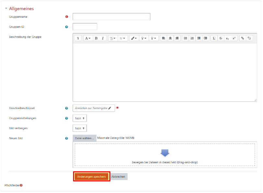Image resolution: width=263 pixels, height=193 pixels.
Task: Insert an unordered bullet list
Action: click(185, 38)
